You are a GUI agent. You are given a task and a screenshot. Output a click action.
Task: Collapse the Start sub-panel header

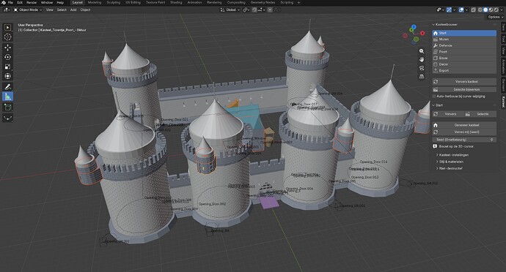[433, 105]
